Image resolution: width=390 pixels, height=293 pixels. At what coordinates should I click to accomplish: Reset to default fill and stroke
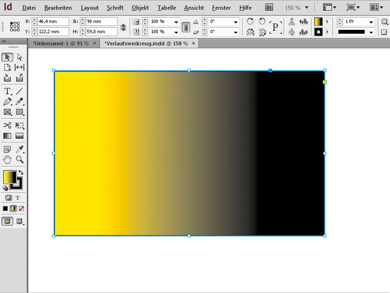5,188
